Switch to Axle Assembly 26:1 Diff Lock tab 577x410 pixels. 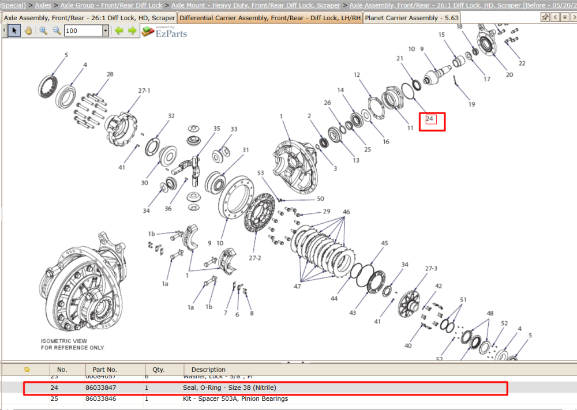pyautogui.click(x=89, y=18)
